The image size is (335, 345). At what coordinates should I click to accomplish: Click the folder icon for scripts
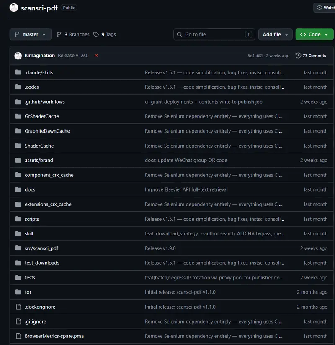(18, 219)
